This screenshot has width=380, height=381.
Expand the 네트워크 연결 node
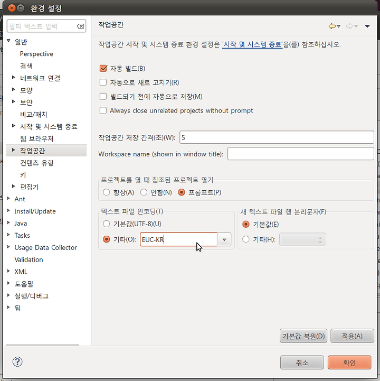[x=14, y=77]
